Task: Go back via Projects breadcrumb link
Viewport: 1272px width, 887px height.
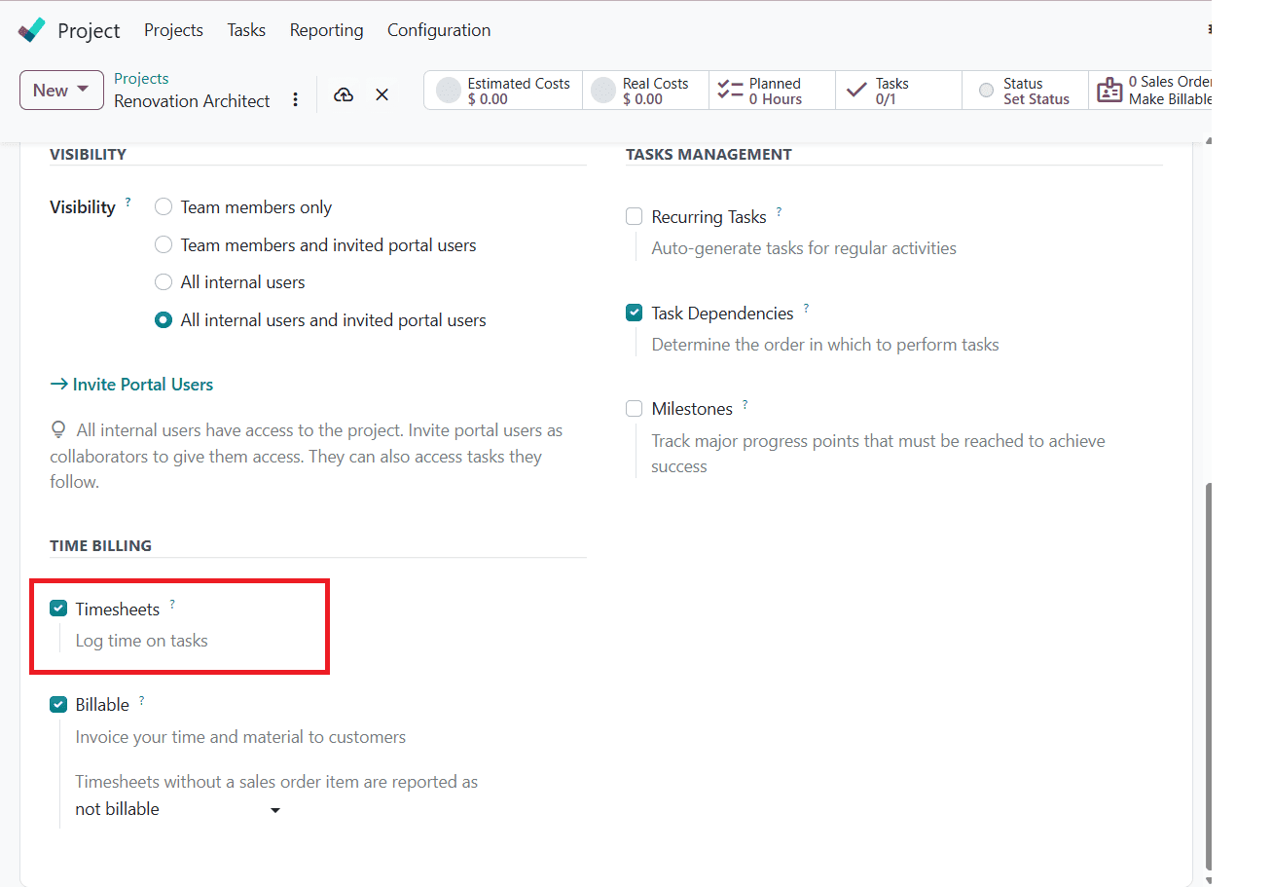Action: pos(141,79)
